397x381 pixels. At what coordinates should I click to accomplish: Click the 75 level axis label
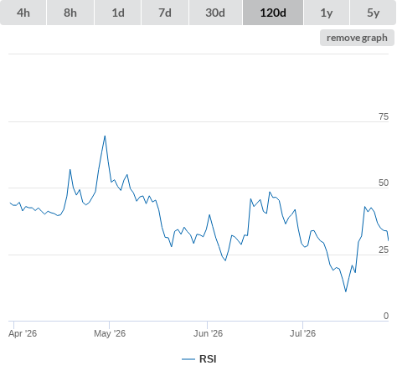pyautogui.click(x=384, y=116)
